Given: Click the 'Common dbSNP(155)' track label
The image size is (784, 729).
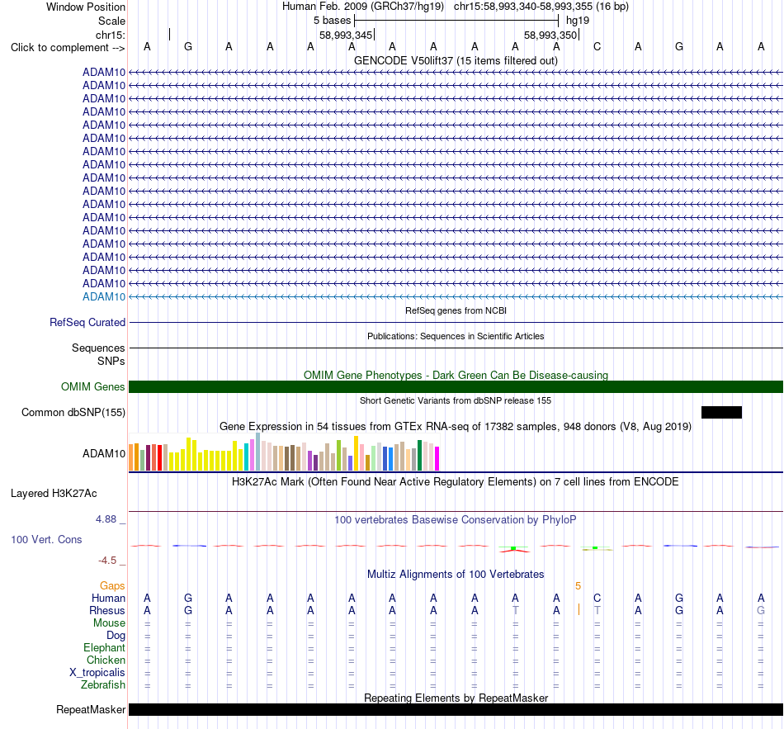Looking at the screenshot, I should [73, 412].
